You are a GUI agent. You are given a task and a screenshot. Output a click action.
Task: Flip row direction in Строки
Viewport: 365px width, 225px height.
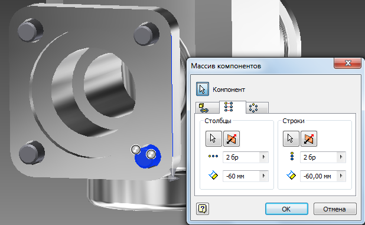(x=309, y=138)
